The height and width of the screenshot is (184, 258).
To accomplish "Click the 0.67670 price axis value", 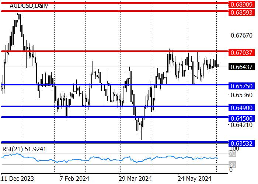I will (x=241, y=35).
